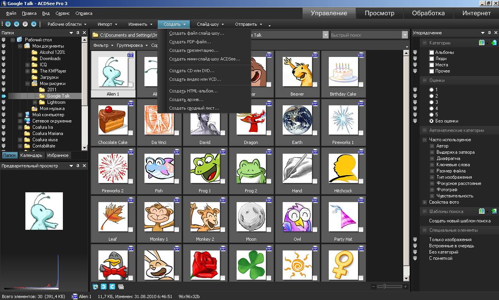Select rating 3 radio button
This screenshot has height=300, width=499.
[431, 102]
